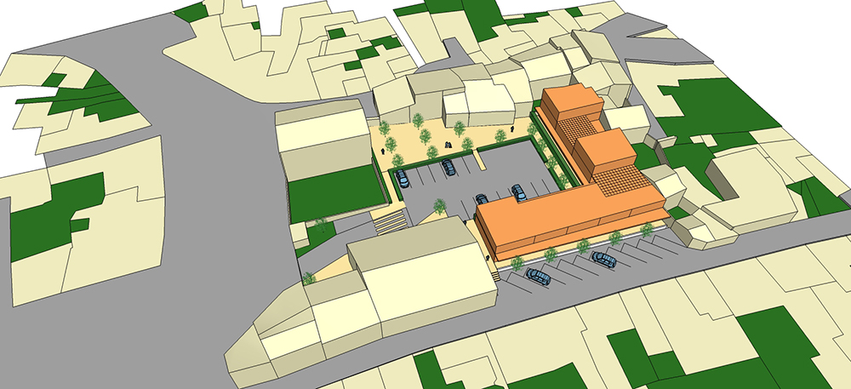Viewport: 851px width, 389px height.
Task: Select the small steps at the orange building's street corner
Action: (x=495, y=277)
